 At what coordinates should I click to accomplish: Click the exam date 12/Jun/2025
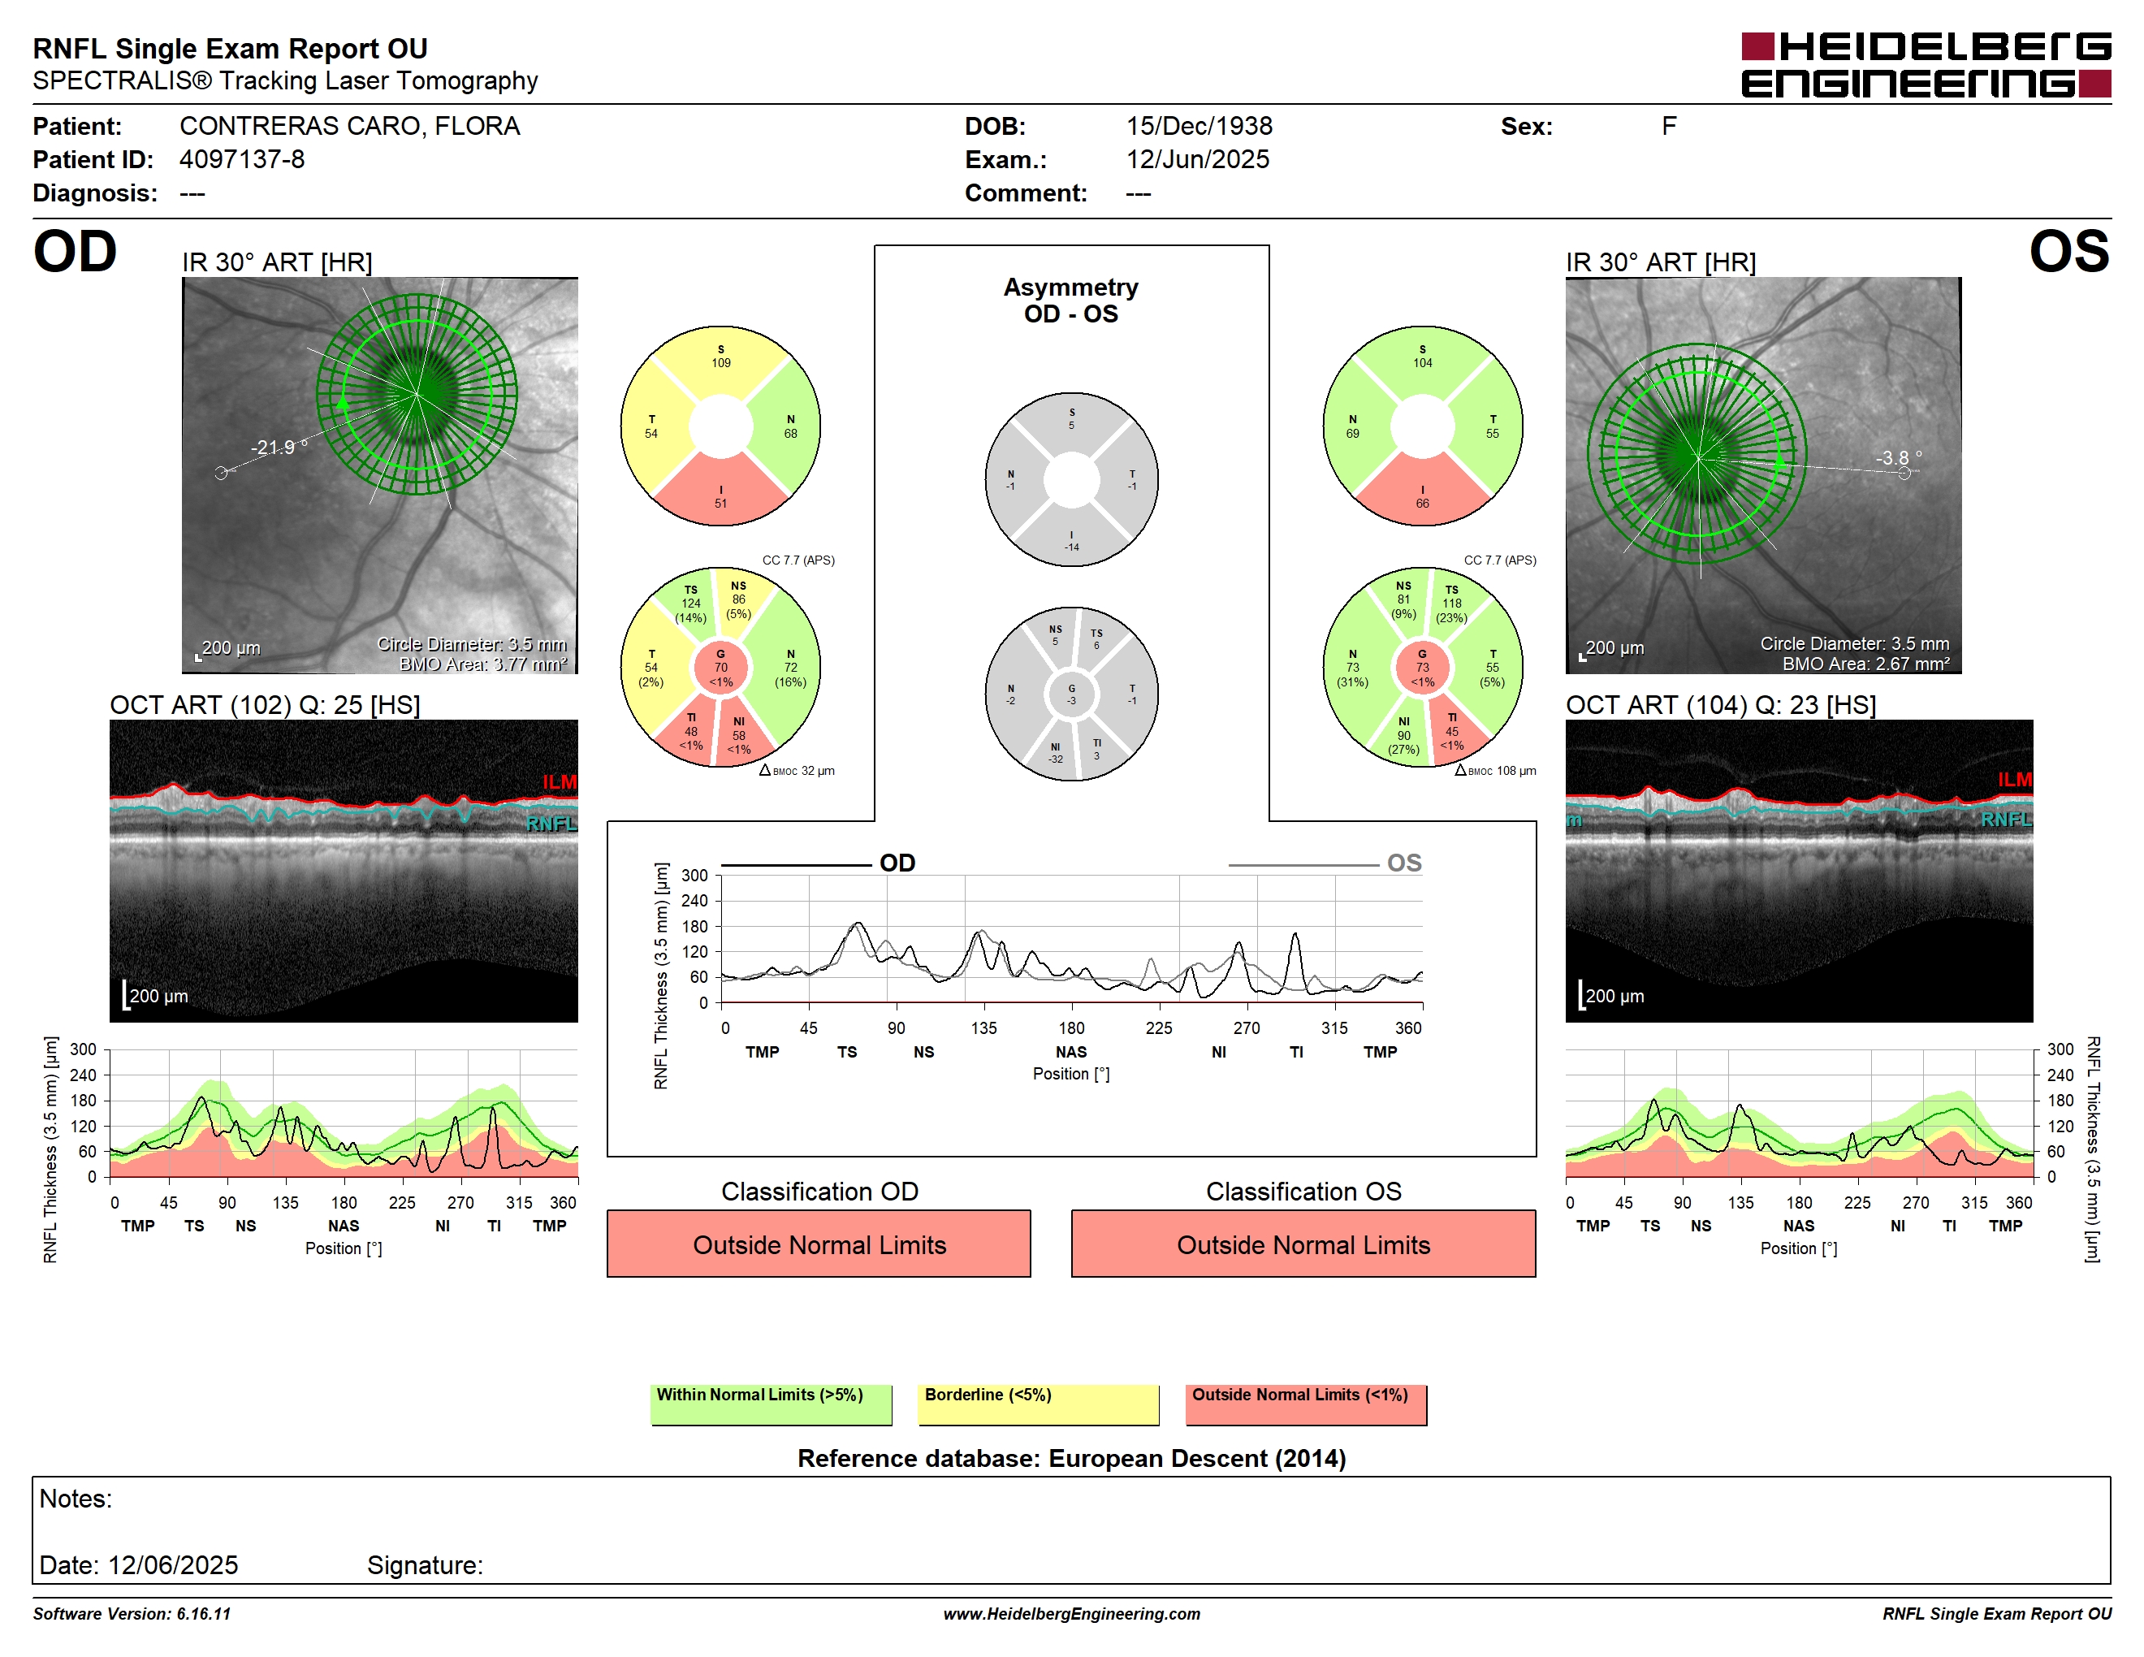[x=1198, y=159]
